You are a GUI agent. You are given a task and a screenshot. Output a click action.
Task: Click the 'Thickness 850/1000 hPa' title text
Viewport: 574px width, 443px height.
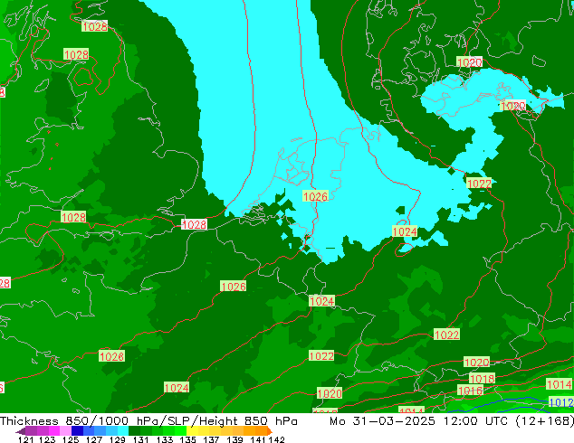coord(80,421)
